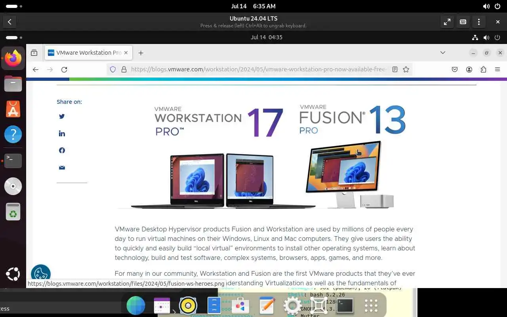The image size is (507, 317).
Task: Select the VMware Workstation Pro tab
Action: click(88, 53)
